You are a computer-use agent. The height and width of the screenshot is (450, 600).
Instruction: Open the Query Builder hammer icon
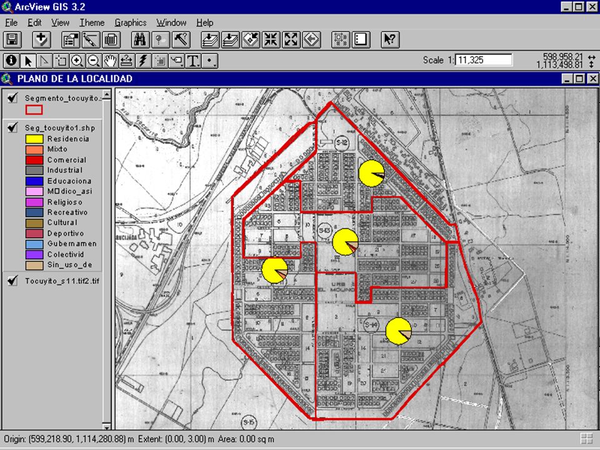point(181,40)
